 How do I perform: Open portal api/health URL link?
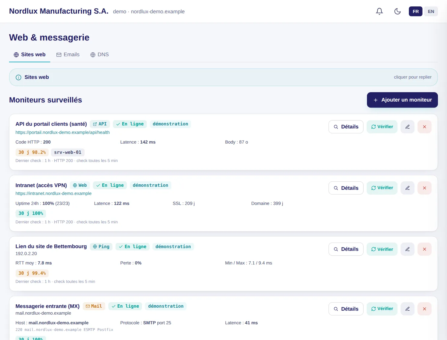[x=63, y=132]
